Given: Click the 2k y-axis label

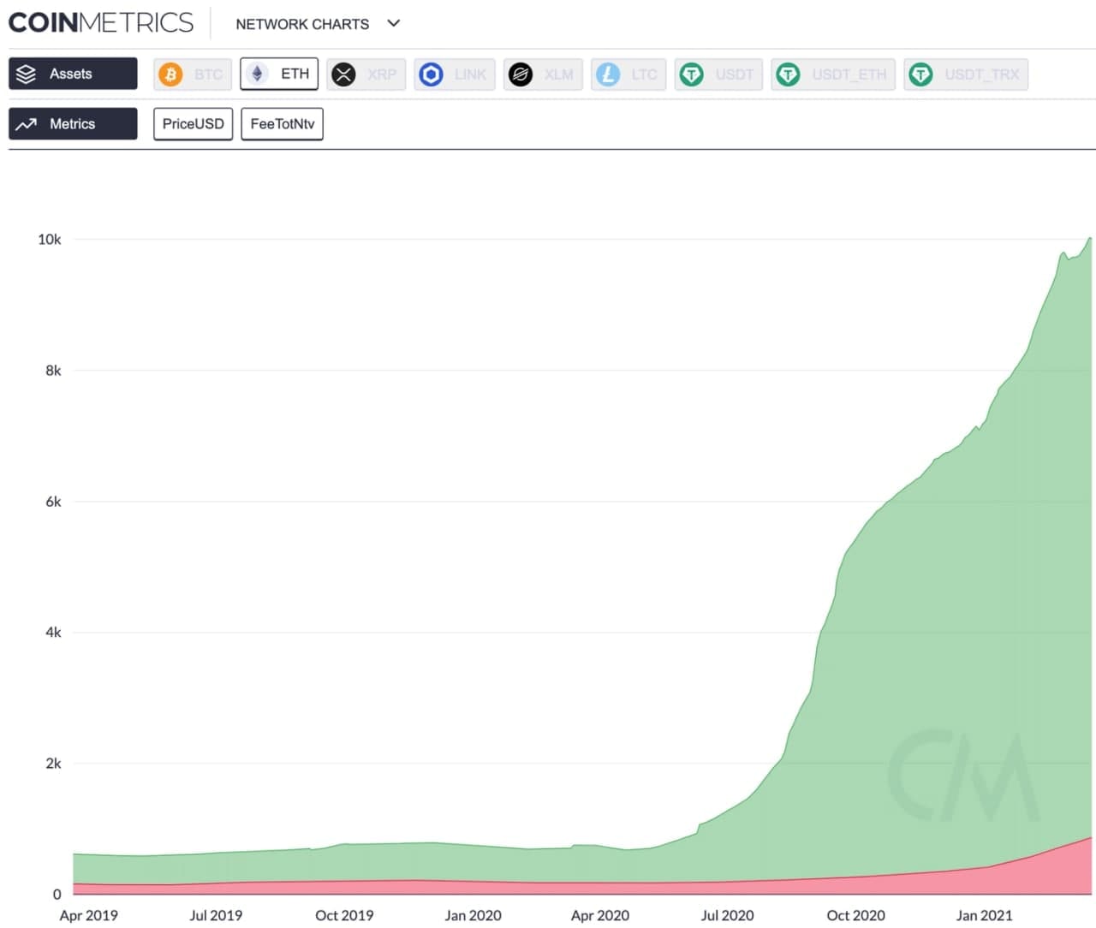Looking at the screenshot, I should pos(53,764).
